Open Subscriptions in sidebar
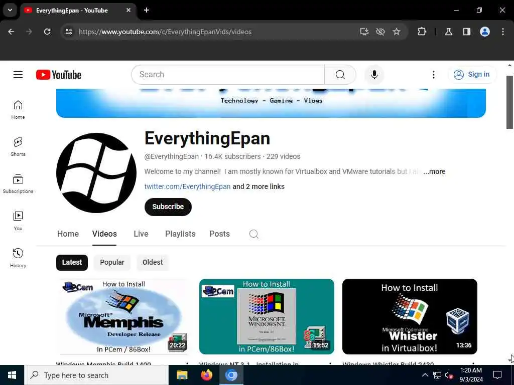 point(18,183)
